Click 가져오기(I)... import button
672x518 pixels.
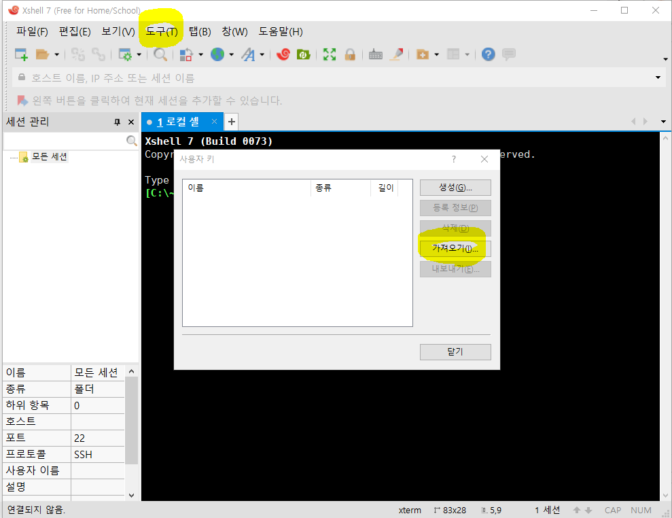click(455, 248)
